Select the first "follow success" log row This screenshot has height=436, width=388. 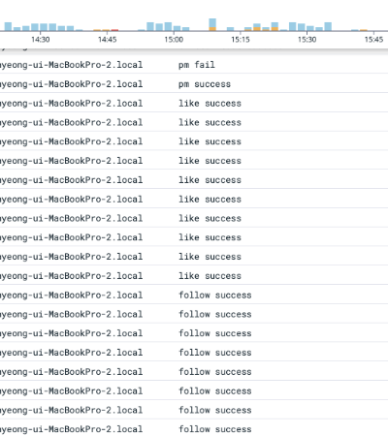(x=194, y=295)
